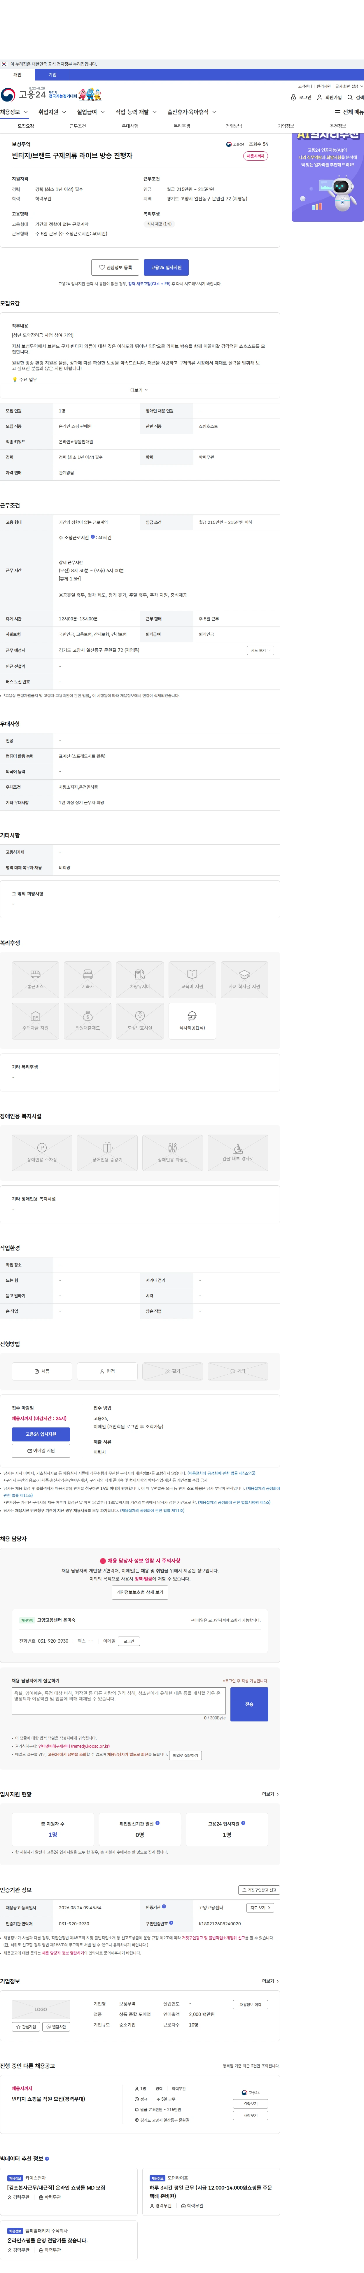This screenshot has height=2273, width=364.
Task: Open 개인정보보호법 상세 보기
Action: point(140,1593)
